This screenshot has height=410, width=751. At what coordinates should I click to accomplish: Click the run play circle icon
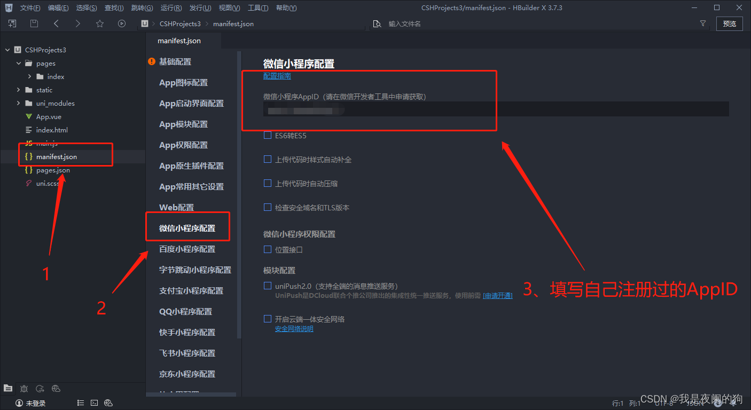pyautogui.click(x=122, y=23)
